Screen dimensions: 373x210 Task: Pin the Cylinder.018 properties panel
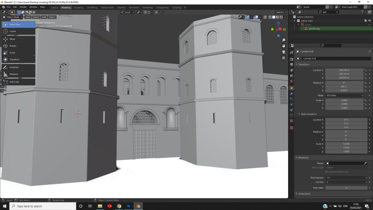370,52
